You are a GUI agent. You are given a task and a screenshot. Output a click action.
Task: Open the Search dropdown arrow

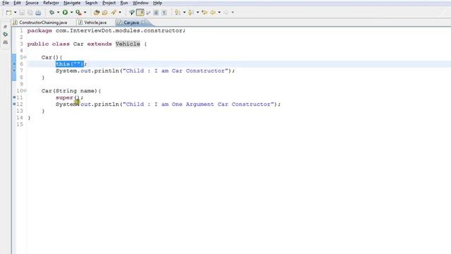click(120, 13)
